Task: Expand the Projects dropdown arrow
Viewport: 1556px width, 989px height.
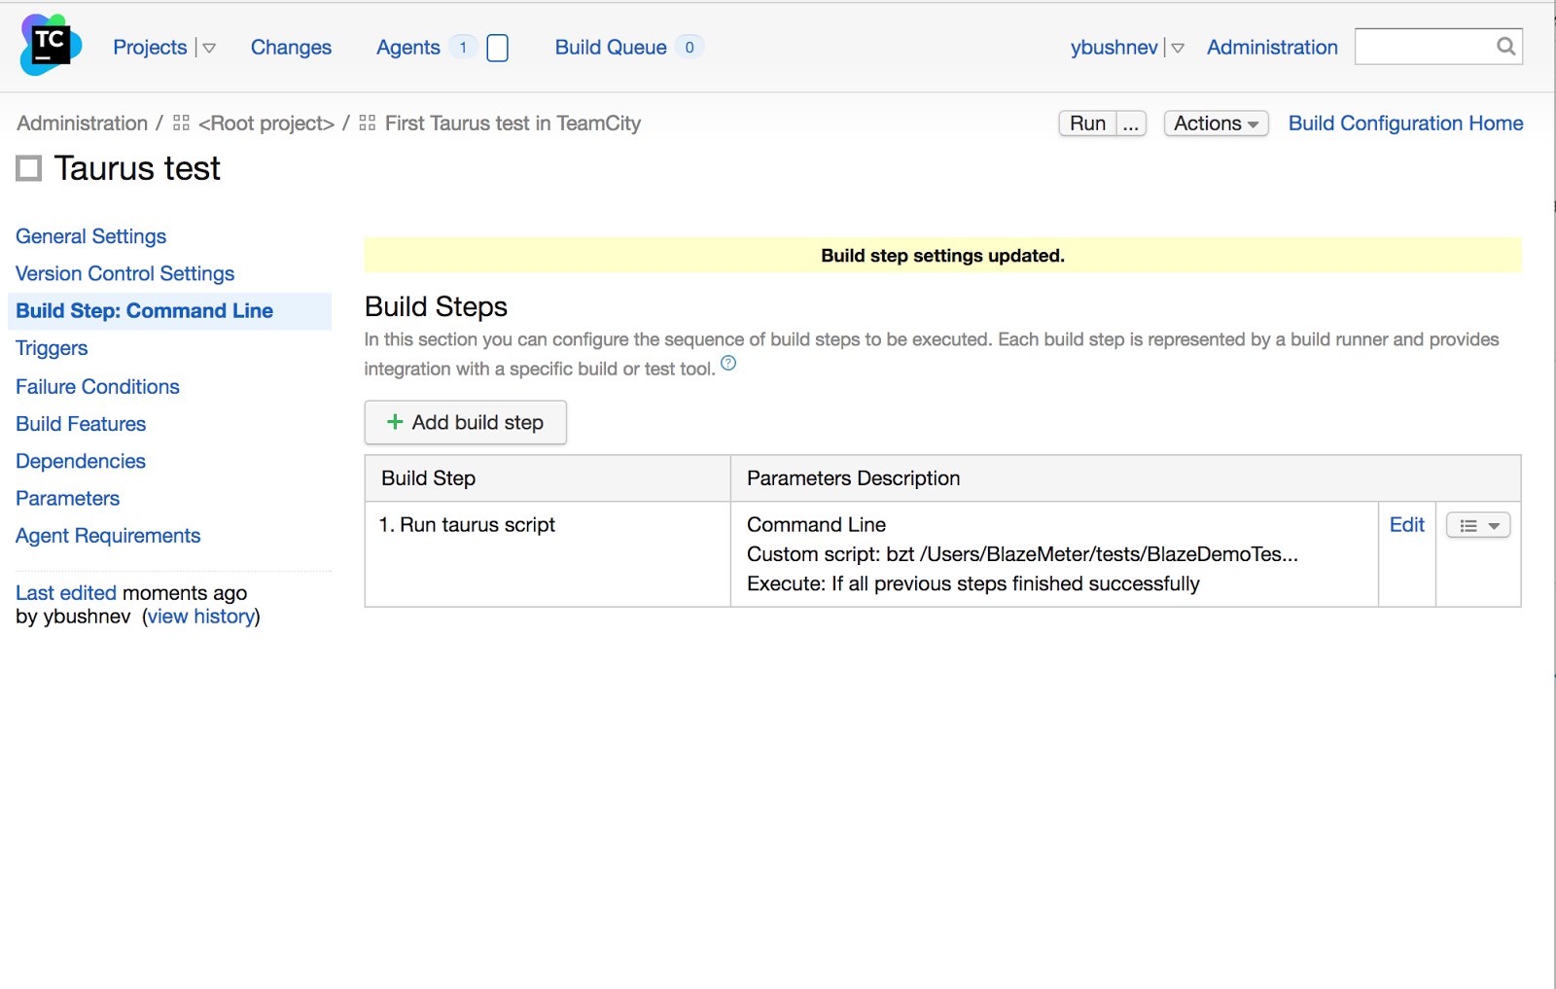Action: point(209,48)
